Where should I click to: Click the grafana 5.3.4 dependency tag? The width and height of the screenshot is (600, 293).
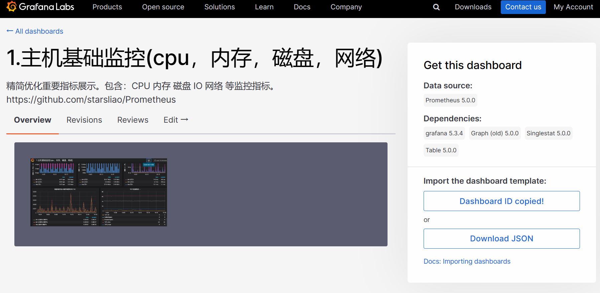click(x=444, y=133)
